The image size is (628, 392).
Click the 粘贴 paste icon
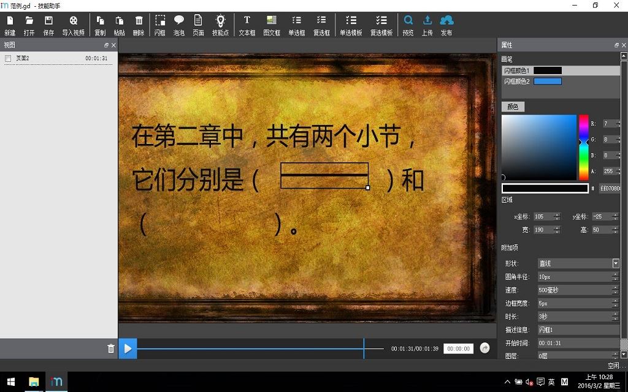pos(120,25)
